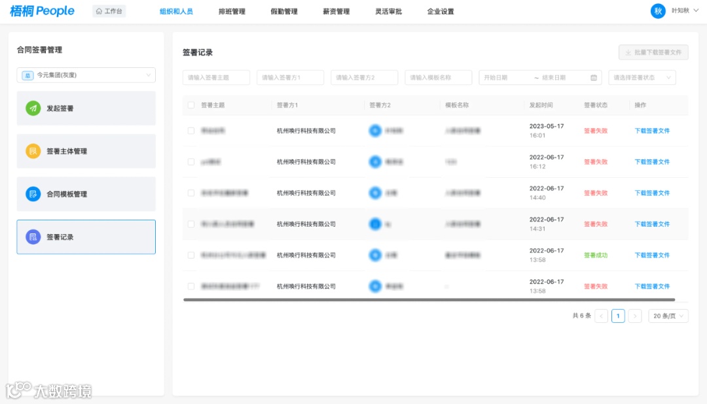This screenshot has width=707, height=404.
Task: Click 签署方2 avatar in 2022-06-17 14:31 row
Action: pos(375,224)
